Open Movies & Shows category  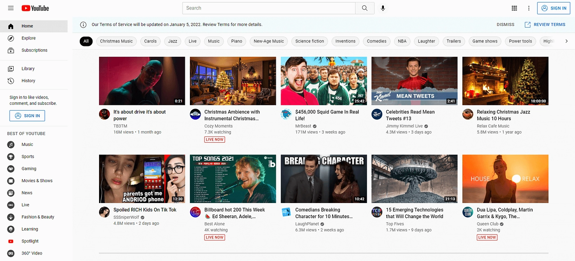34,181
